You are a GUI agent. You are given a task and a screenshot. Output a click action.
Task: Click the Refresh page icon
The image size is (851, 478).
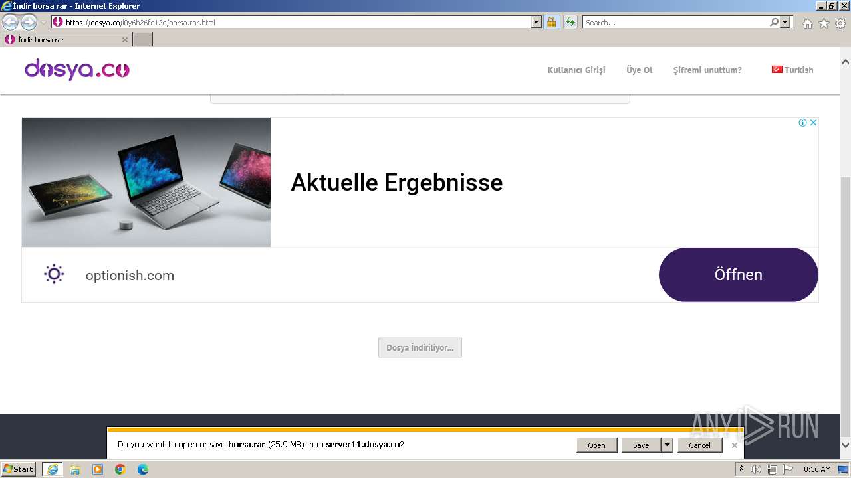point(570,22)
